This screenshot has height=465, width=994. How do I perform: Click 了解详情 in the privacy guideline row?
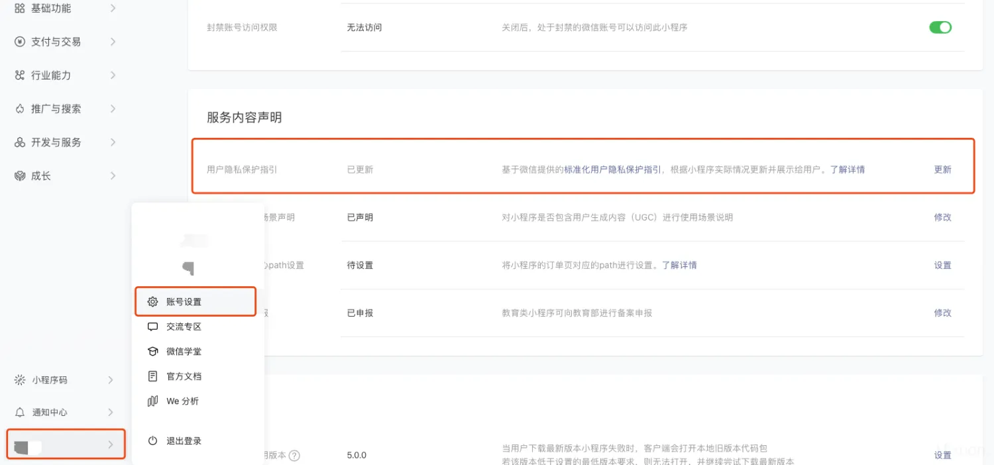coord(848,170)
